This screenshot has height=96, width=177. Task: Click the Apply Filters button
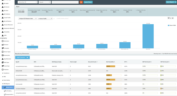(88, 2)
